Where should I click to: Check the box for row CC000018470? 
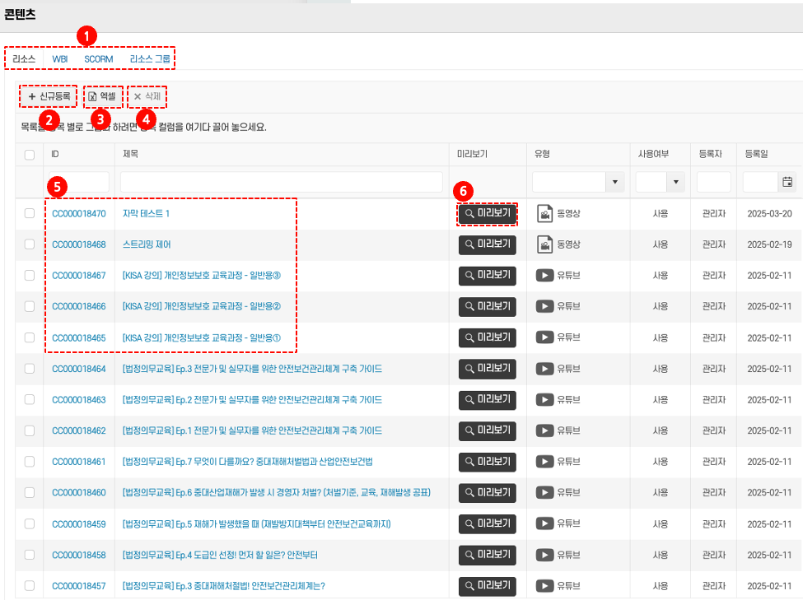tap(30, 213)
